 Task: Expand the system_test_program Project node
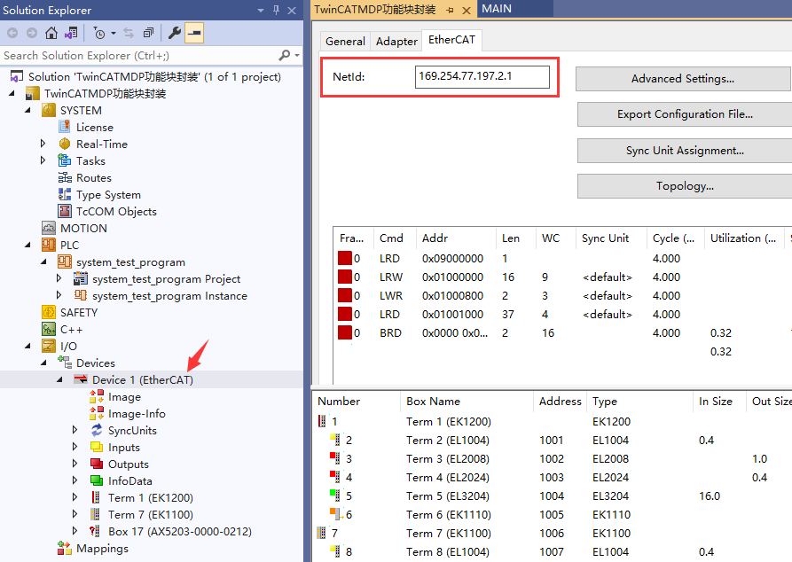[59, 278]
